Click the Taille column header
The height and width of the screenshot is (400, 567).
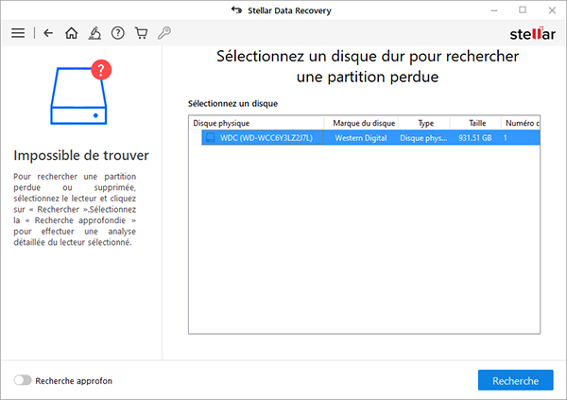click(474, 123)
